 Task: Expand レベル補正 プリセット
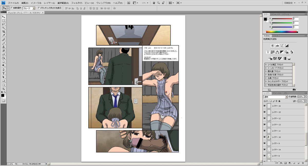(x=266, y=65)
